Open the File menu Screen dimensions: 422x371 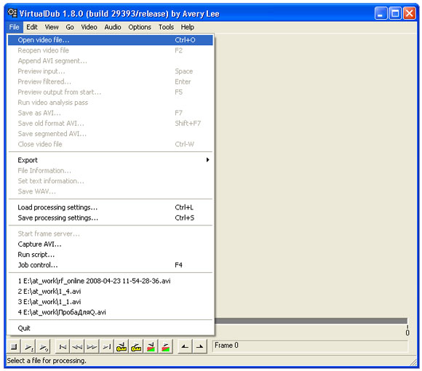(x=14, y=27)
